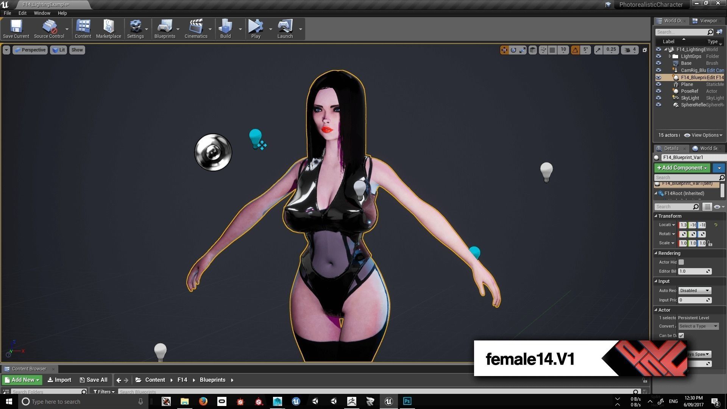Click the Windows Start button

9,401
